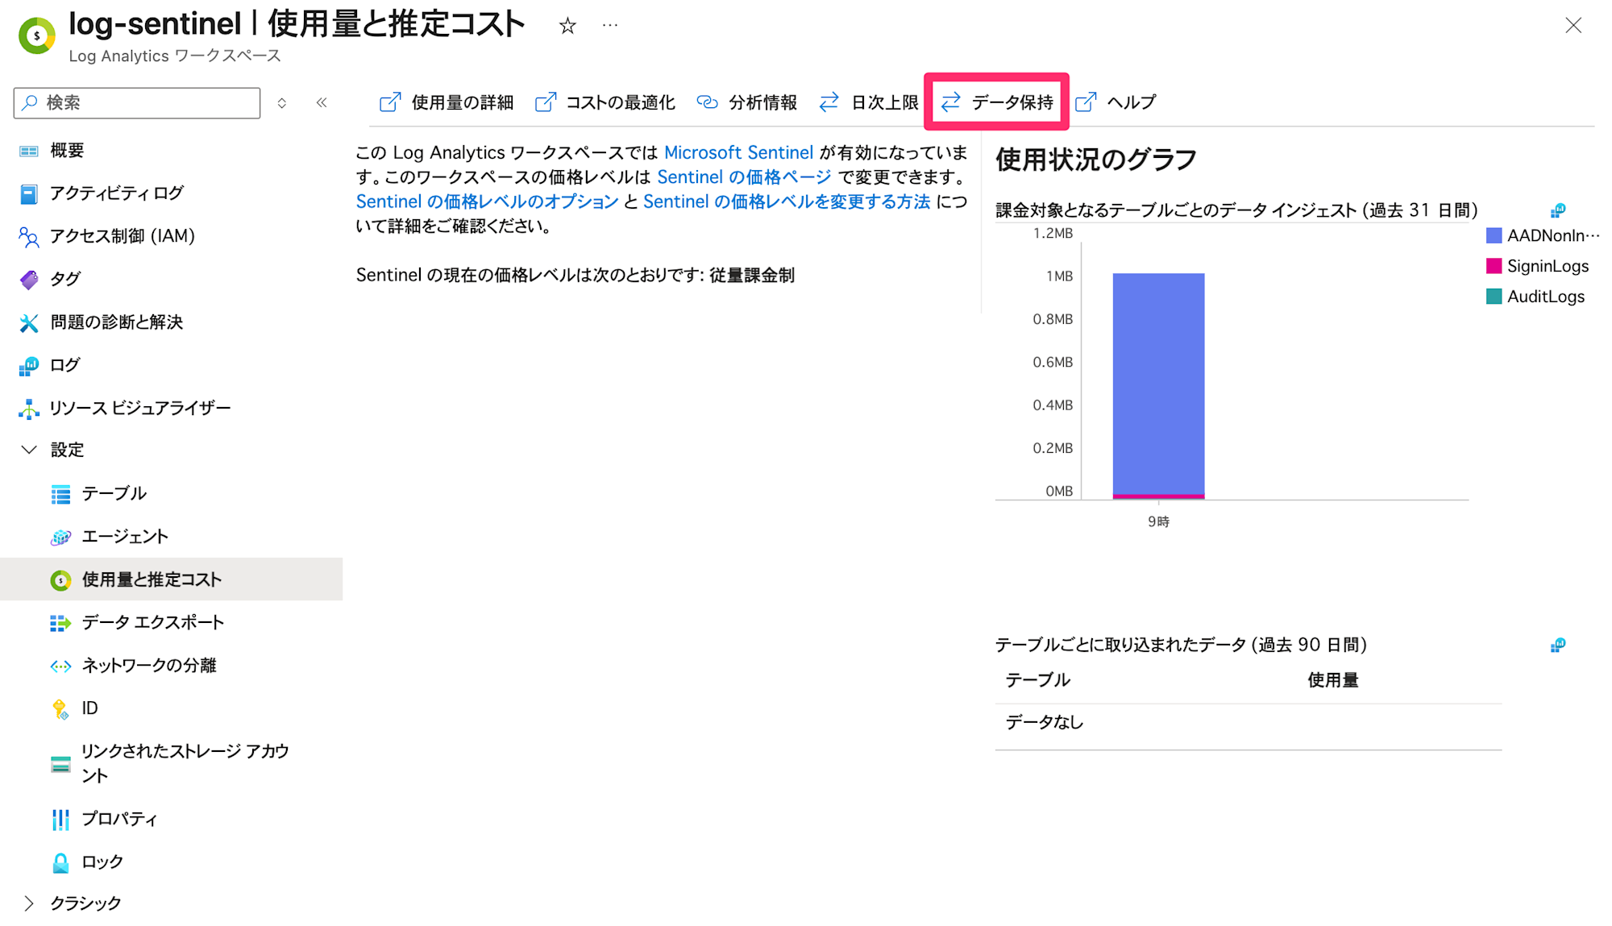Click the Log Analytics workspace logo icon
The width and height of the screenshot is (1612, 926).
tap(37, 35)
